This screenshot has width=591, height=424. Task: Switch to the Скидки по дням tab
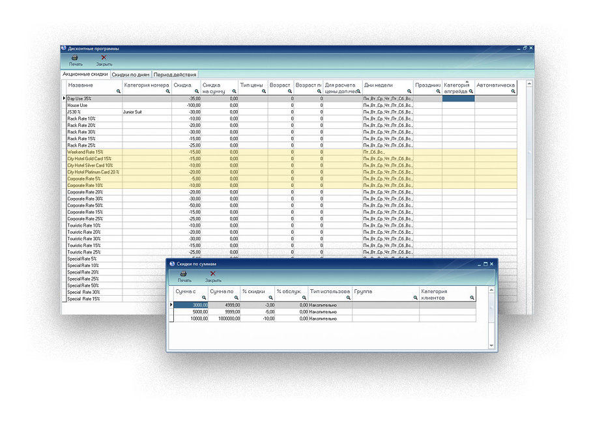tap(130, 75)
